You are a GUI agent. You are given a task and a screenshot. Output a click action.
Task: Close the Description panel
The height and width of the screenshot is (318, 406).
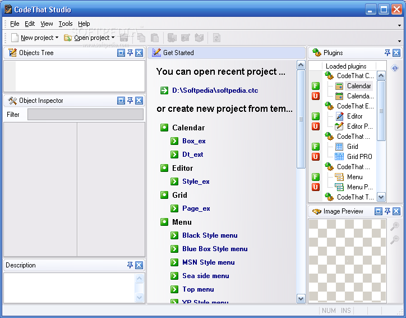[x=139, y=265]
